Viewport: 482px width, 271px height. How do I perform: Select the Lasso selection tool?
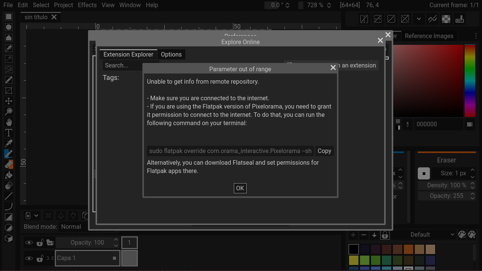(x=8, y=69)
